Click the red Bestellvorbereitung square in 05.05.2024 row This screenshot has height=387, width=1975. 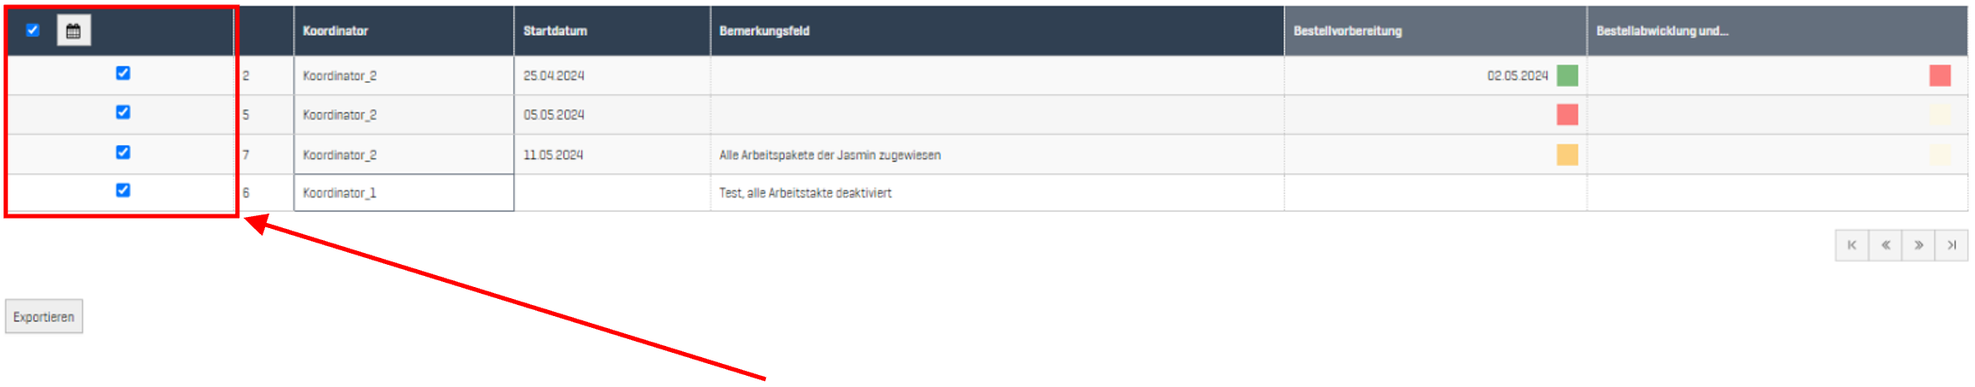[x=1567, y=114]
